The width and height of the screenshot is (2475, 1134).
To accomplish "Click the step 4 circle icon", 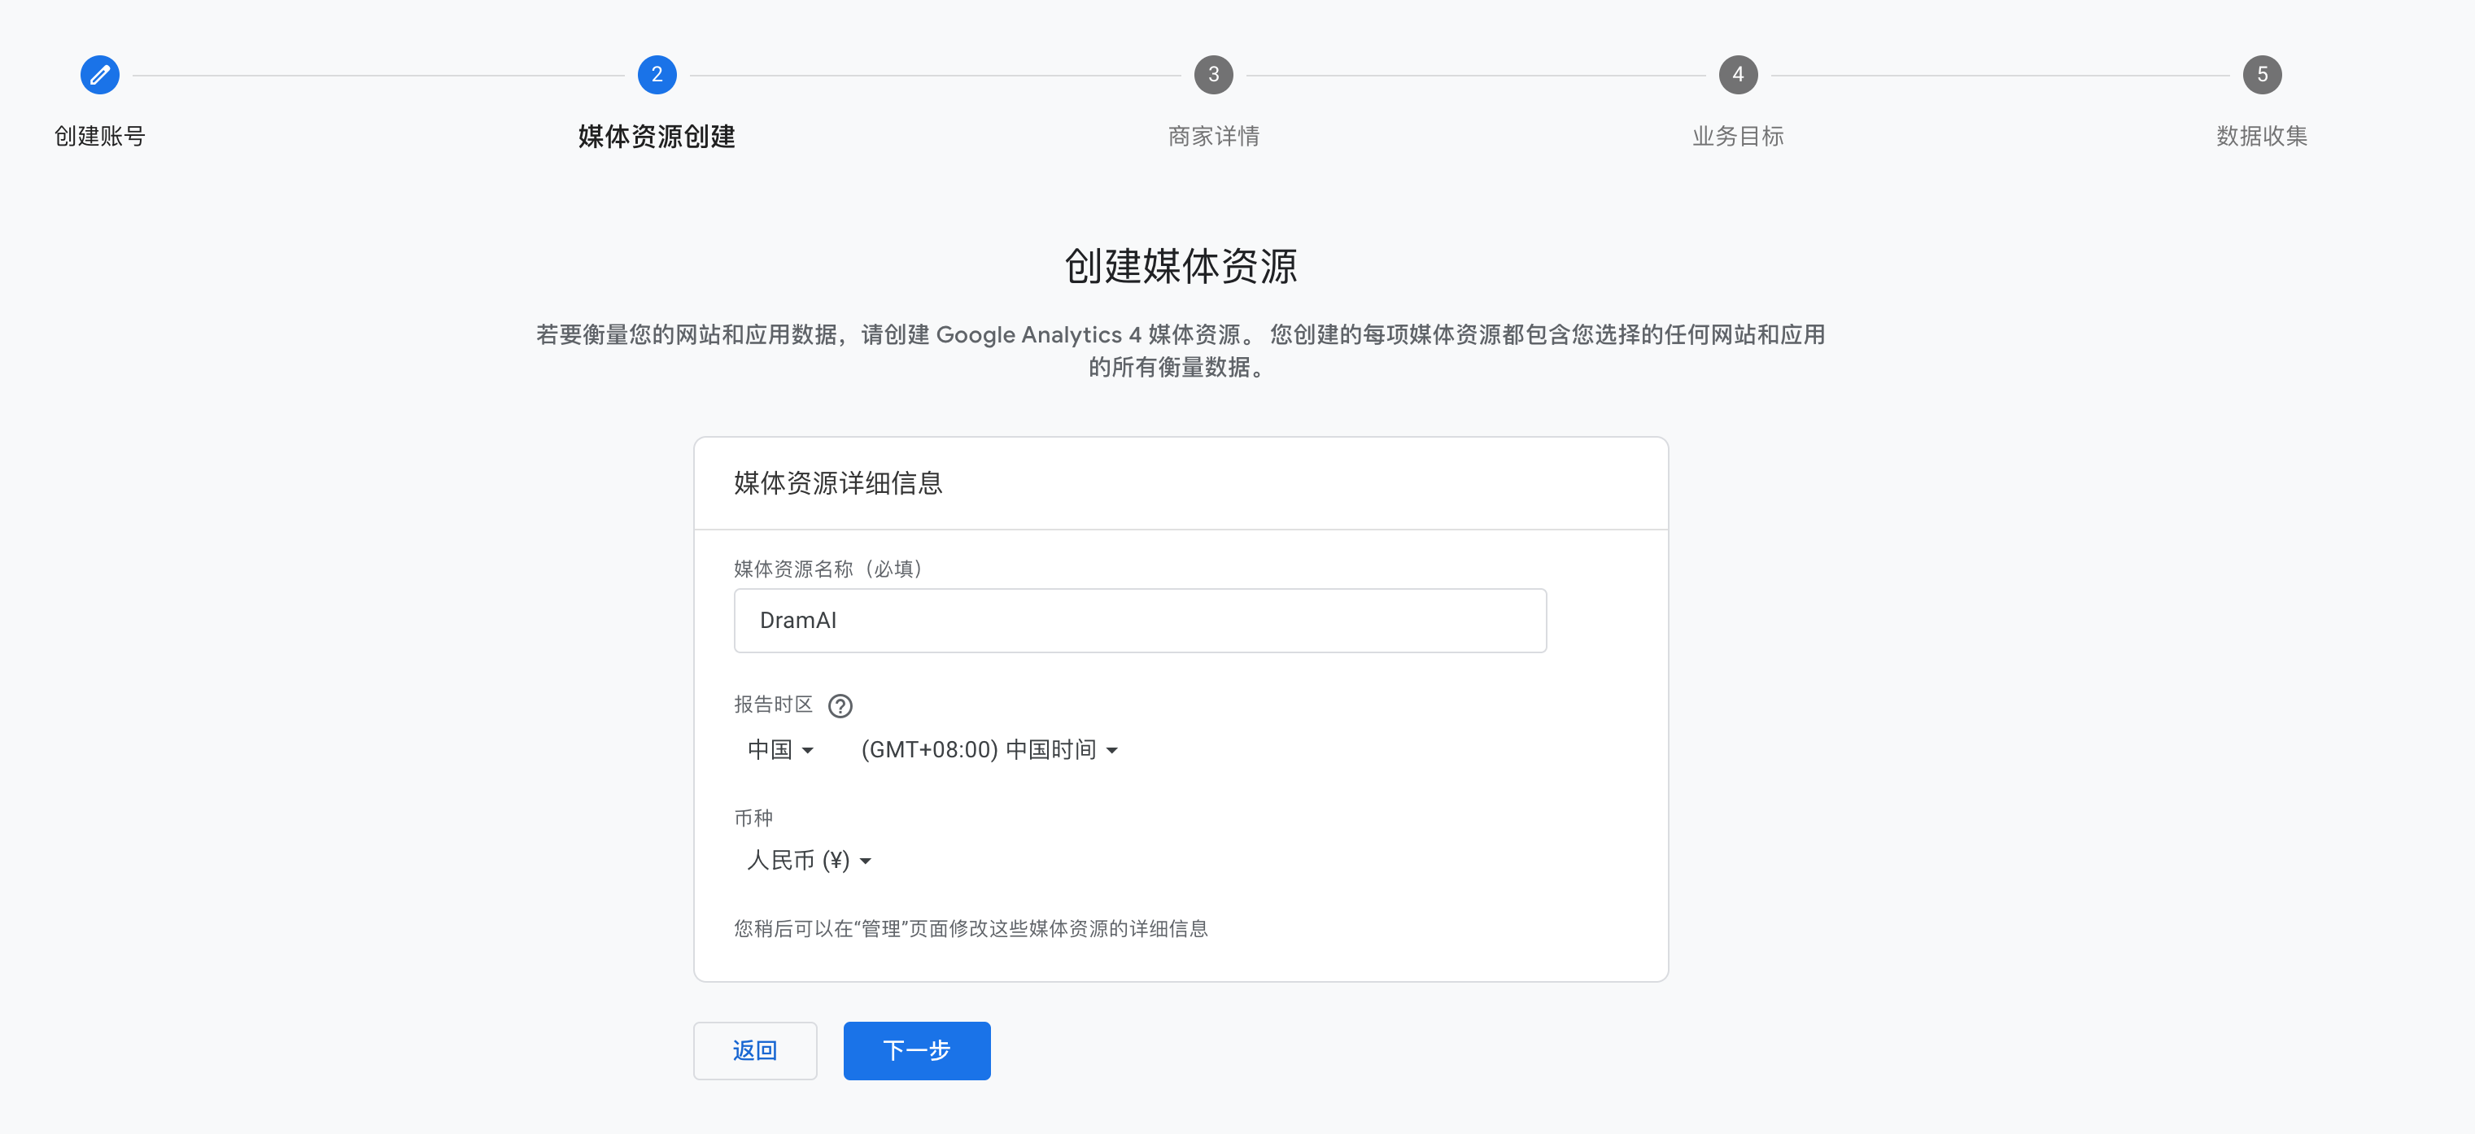I will [1738, 75].
